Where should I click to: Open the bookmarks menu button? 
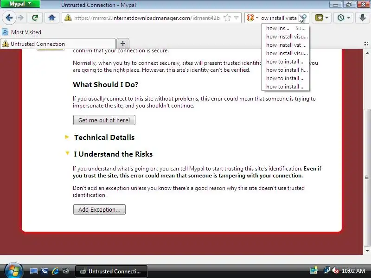point(321,18)
